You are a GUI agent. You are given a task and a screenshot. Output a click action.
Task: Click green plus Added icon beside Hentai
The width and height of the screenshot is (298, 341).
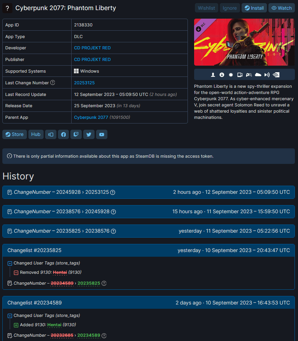point(16,325)
